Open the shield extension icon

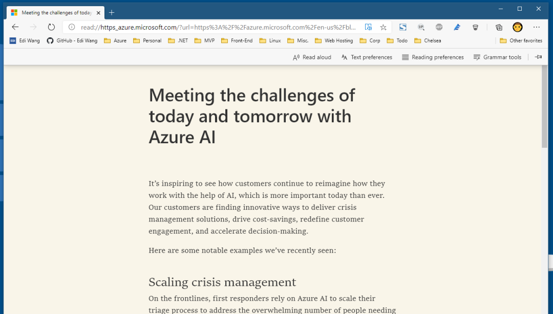point(475,27)
